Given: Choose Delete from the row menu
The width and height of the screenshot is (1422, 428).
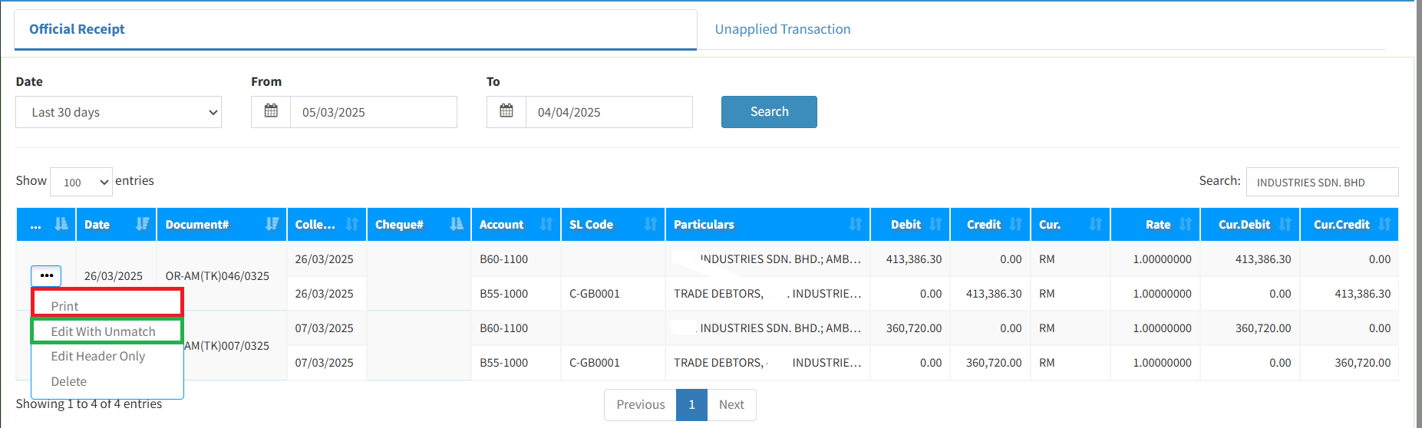Looking at the screenshot, I should (x=69, y=381).
